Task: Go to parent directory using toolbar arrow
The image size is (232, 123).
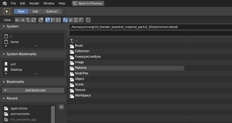Action: (x=28, y=20)
